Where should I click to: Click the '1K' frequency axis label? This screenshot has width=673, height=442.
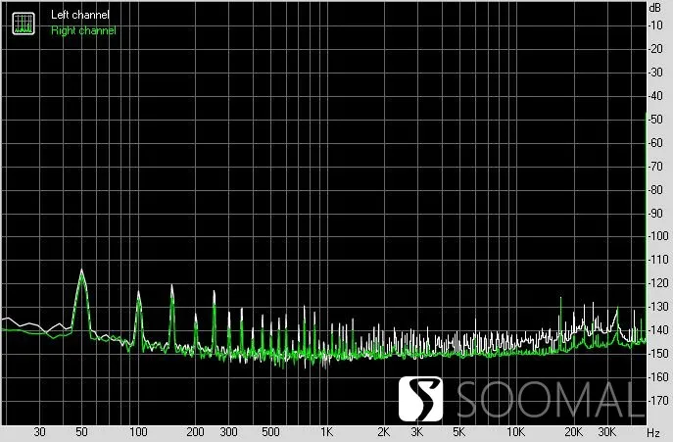326,431
